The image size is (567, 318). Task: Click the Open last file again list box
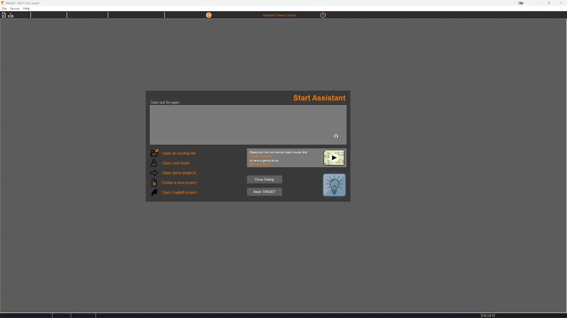coord(248,125)
